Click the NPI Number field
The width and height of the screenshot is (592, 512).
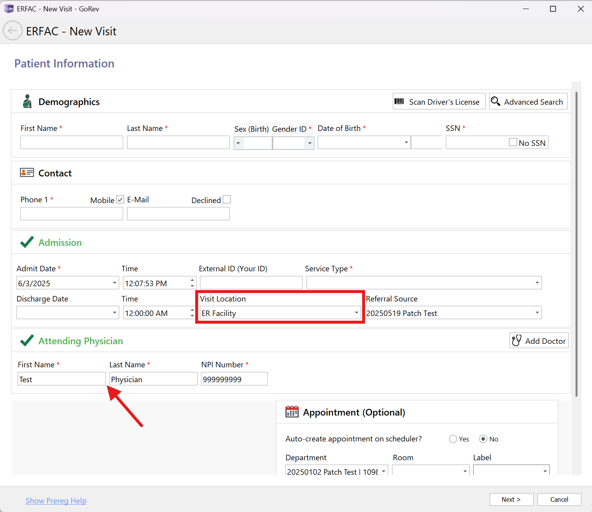[x=234, y=379]
